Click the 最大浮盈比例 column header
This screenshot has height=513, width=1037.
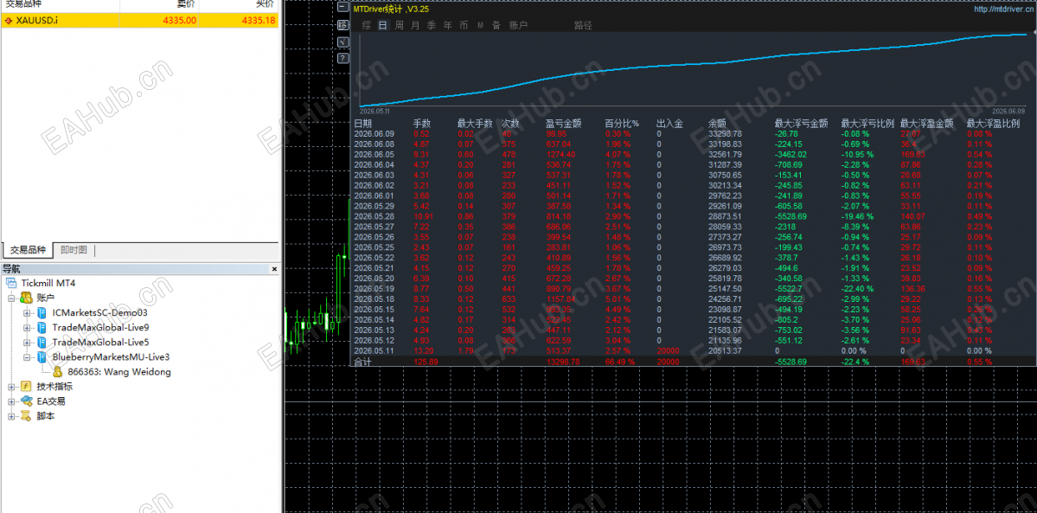point(993,124)
